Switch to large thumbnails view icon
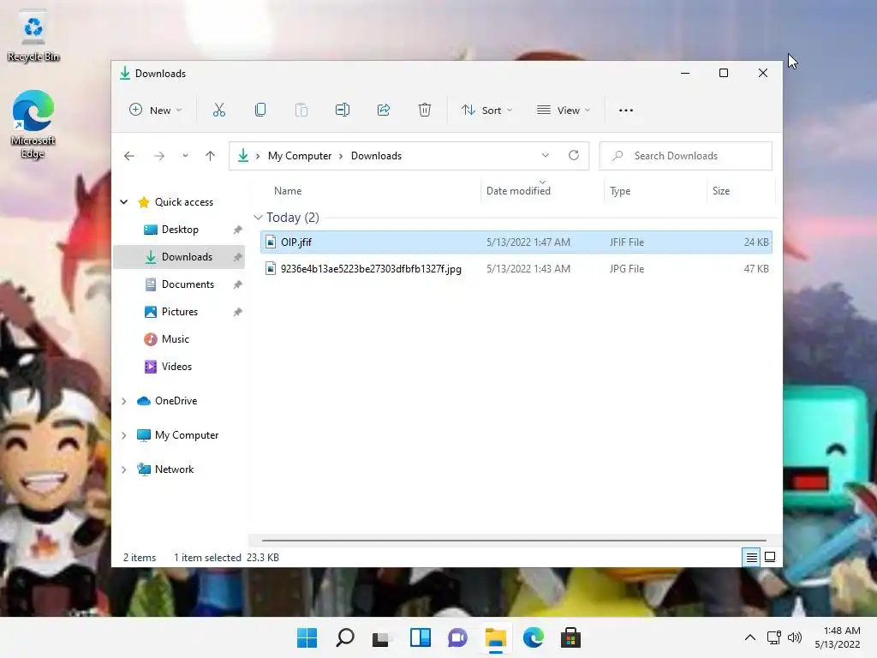The width and height of the screenshot is (877, 658). point(770,557)
